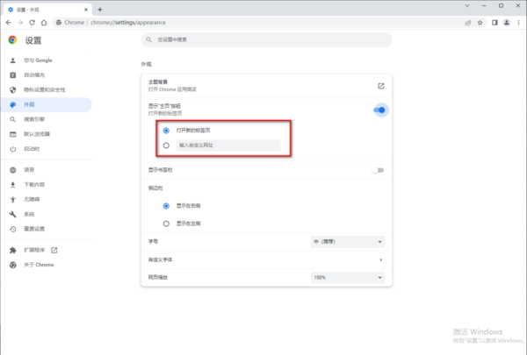Image resolution: width=527 pixels, height=355 pixels.
Task: Click the address bar URL
Action: 128,23
